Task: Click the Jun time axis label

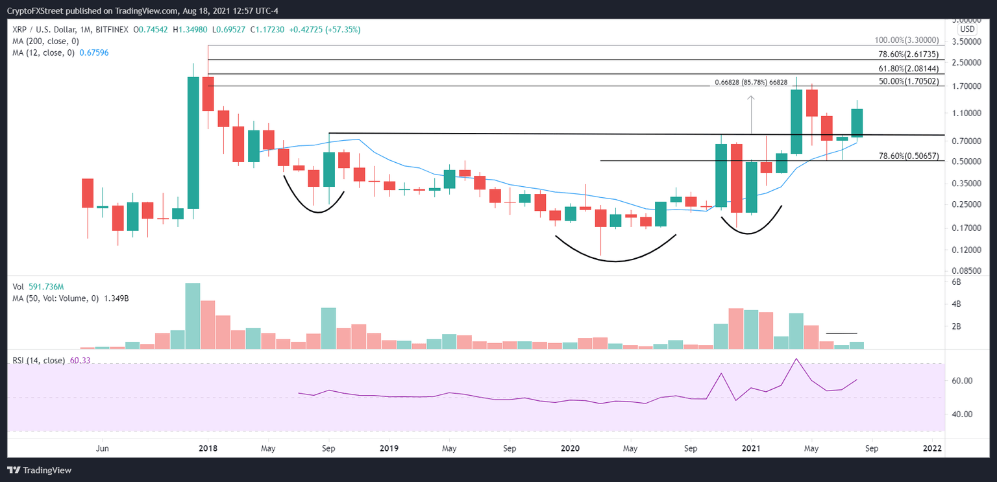Action: point(101,448)
